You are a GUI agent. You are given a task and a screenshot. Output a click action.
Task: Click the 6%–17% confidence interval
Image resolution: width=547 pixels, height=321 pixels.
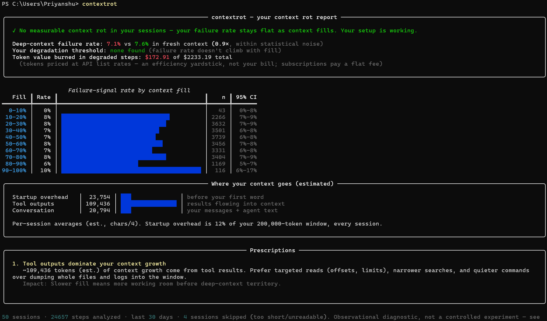coord(246,170)
